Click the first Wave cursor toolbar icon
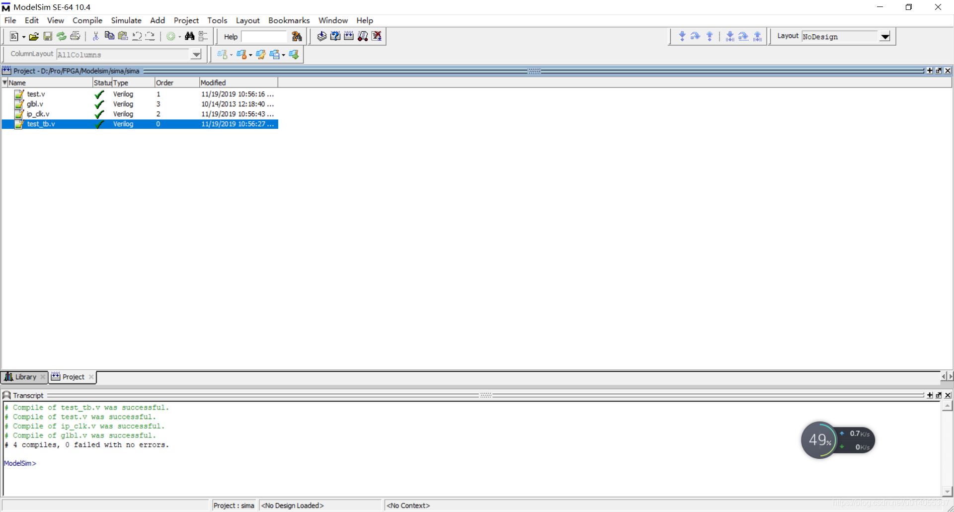 pyautogui.click(x=222, y=55)
